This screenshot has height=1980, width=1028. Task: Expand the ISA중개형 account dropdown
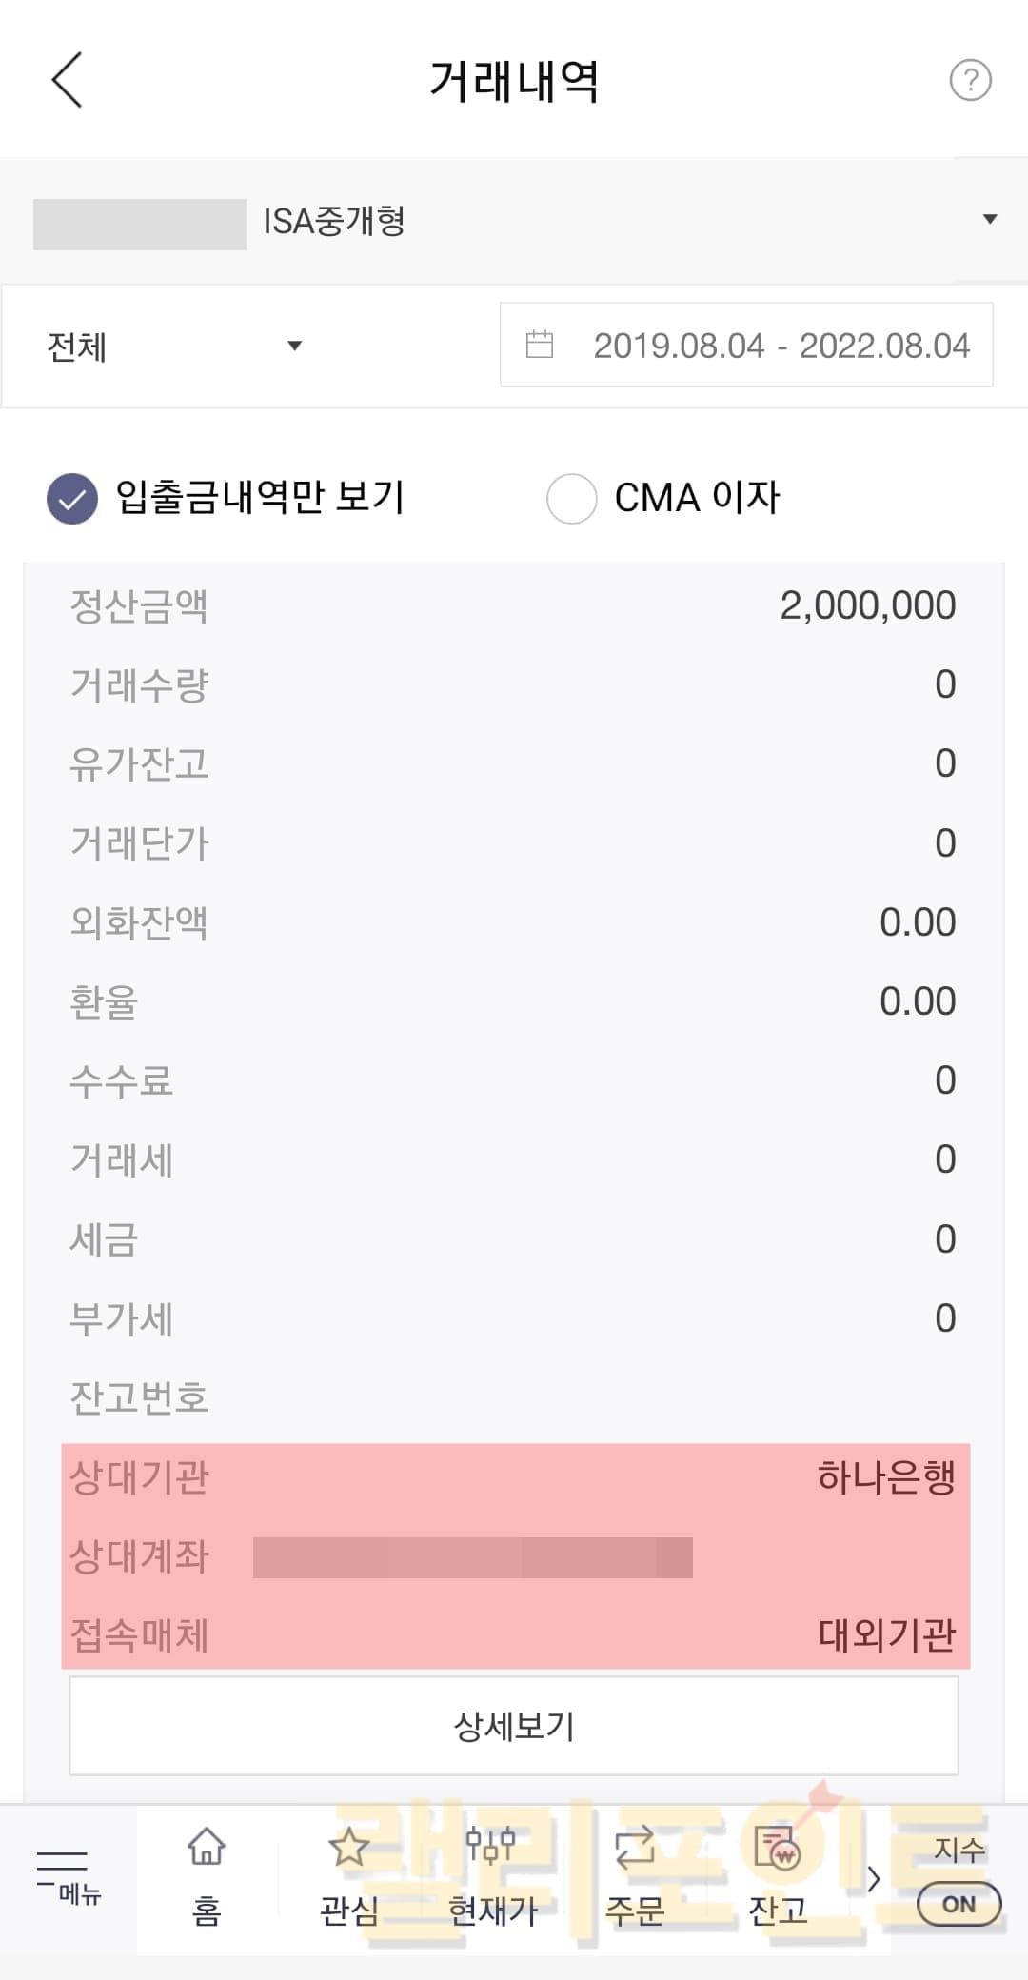[989, 220]
